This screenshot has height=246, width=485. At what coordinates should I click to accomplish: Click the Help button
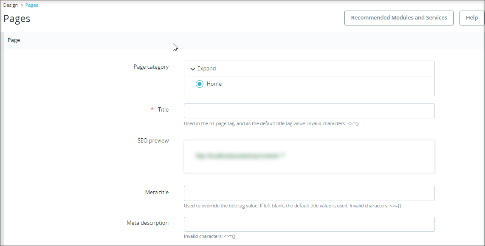pyautogui.click(x=472, y=18)
